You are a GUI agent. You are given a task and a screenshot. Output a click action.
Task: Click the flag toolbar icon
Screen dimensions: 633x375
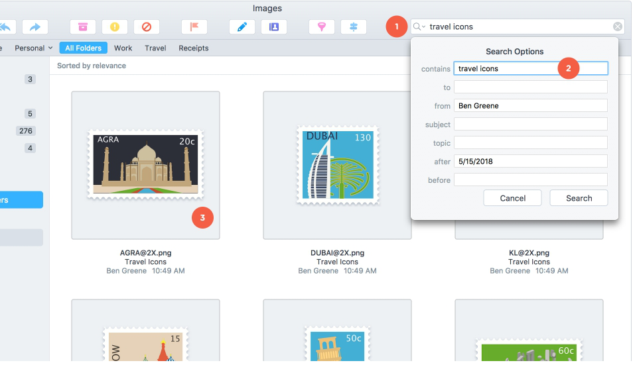[194, 27]
